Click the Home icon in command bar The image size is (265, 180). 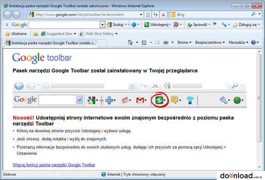pos(130,42)
